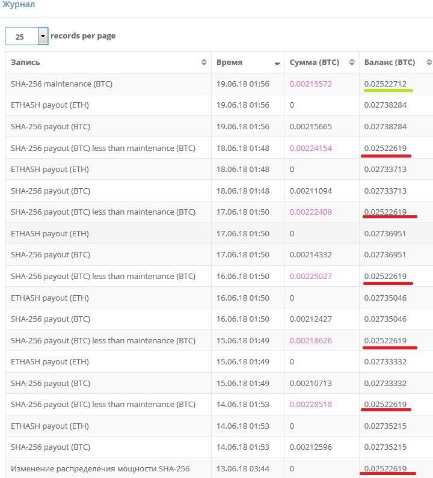This screenshot has width=433, height=478.
Task: Click the time 17.06.18 01:50 of less than maintenance row
Action: coord(243,212)
